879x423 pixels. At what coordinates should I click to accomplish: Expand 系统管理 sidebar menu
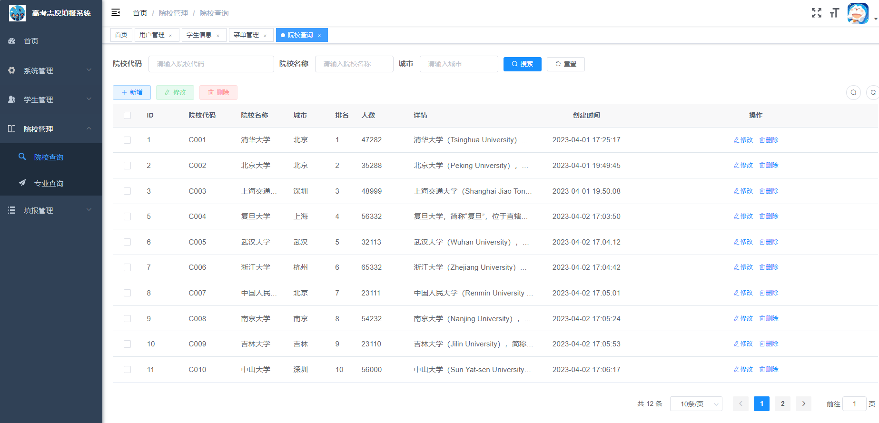pyautogui.click(x=51, y=70)
